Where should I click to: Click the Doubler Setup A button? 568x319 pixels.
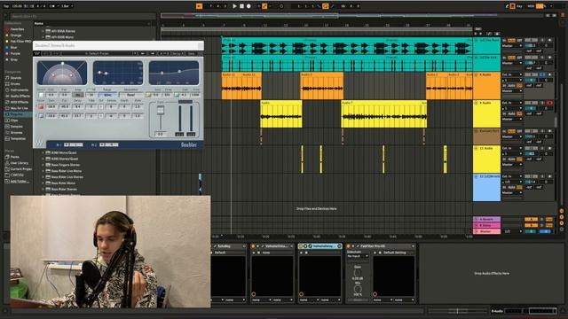pos(177,53)
